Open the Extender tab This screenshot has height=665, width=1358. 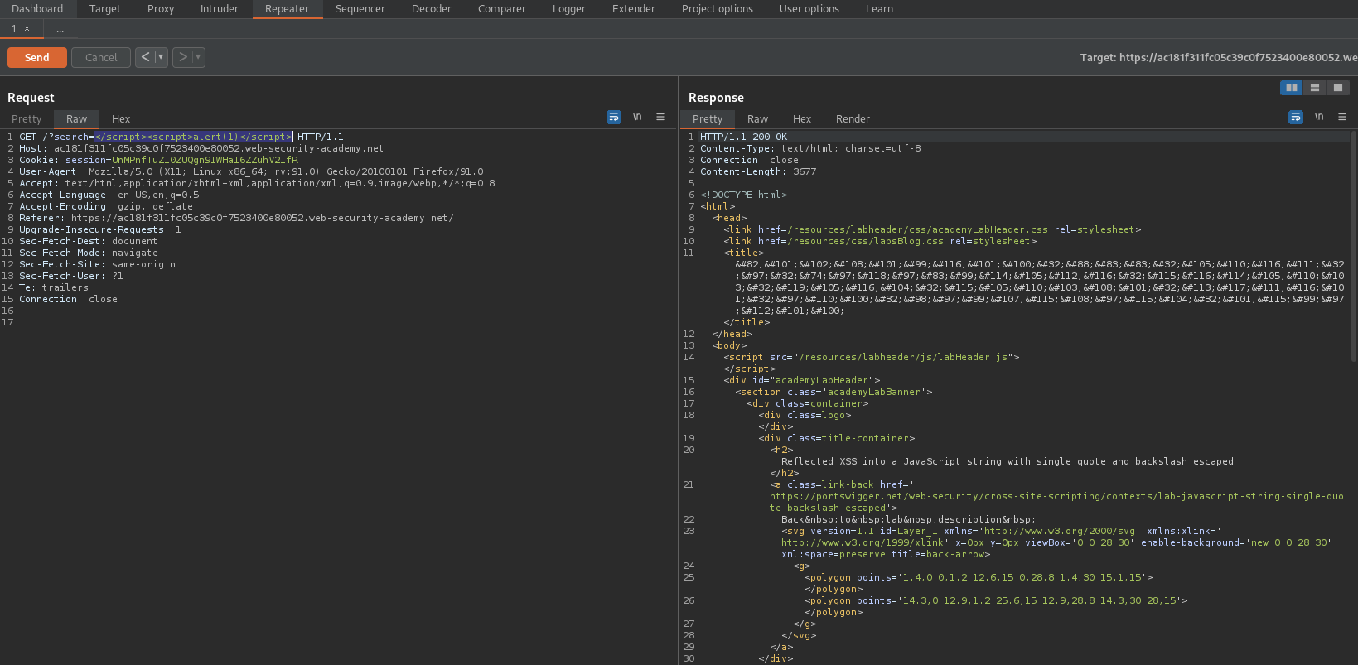point(634,9)
